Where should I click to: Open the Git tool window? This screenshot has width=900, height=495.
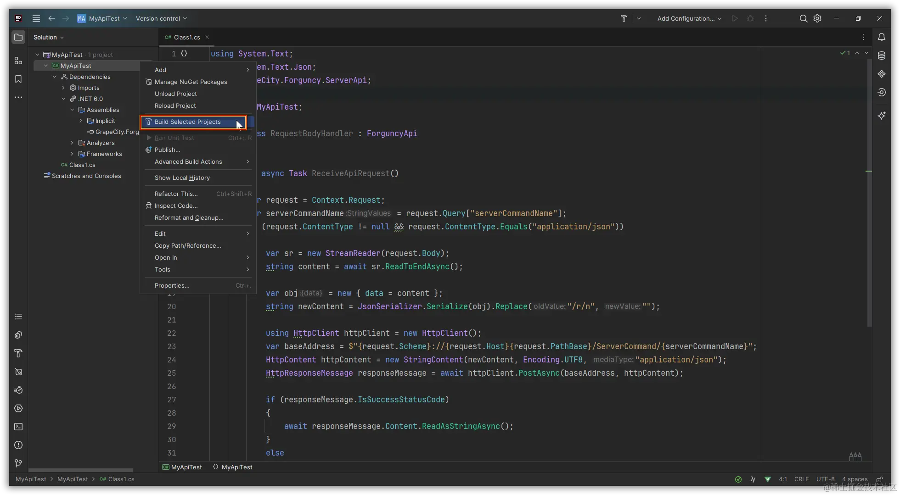(18, 463)
